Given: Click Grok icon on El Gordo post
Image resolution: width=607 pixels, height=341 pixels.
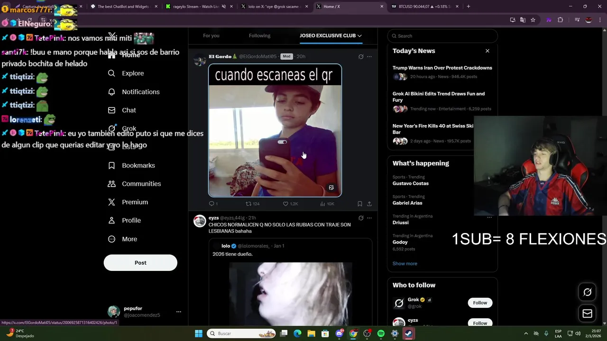Looking at the screenshot, I should click(x=361, y=56).
